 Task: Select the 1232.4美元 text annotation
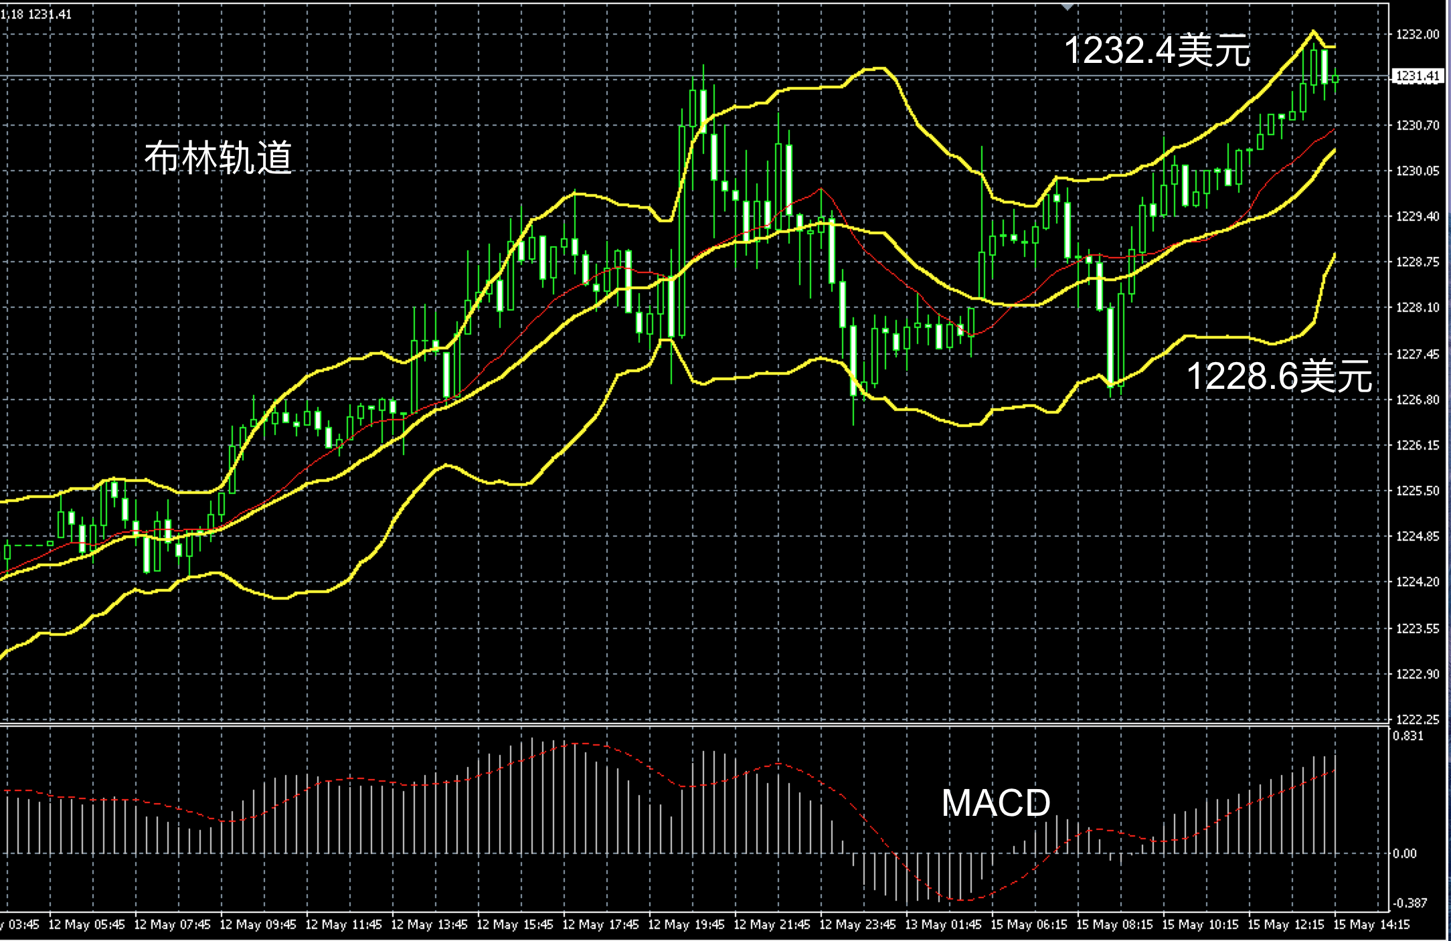1157,51
